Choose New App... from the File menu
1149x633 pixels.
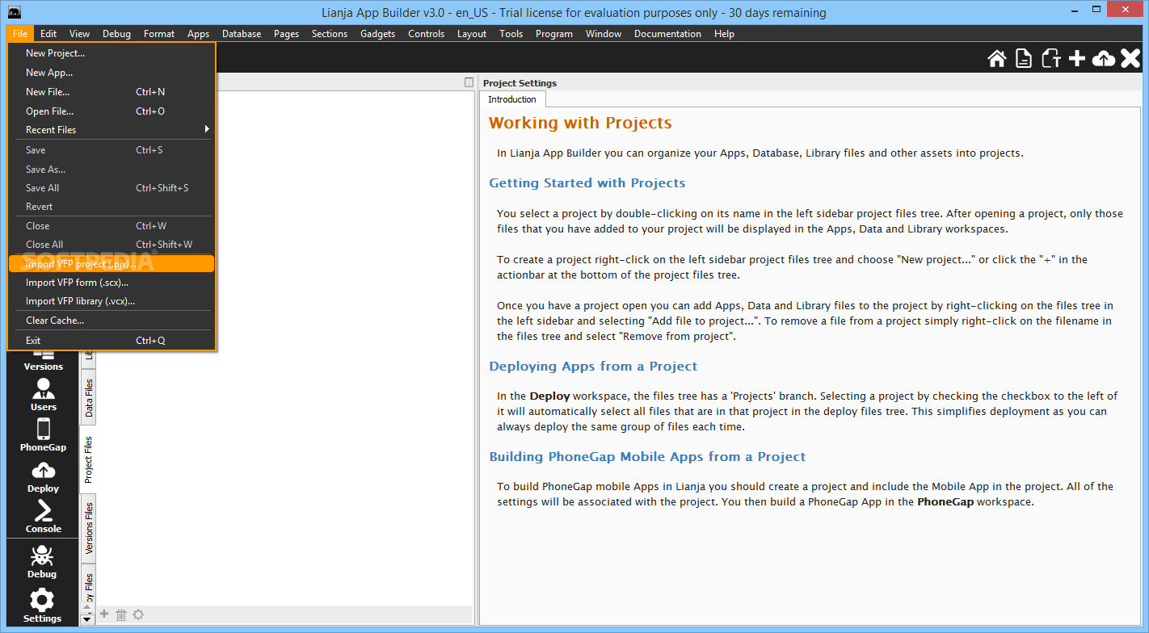[x=112, y=73]
